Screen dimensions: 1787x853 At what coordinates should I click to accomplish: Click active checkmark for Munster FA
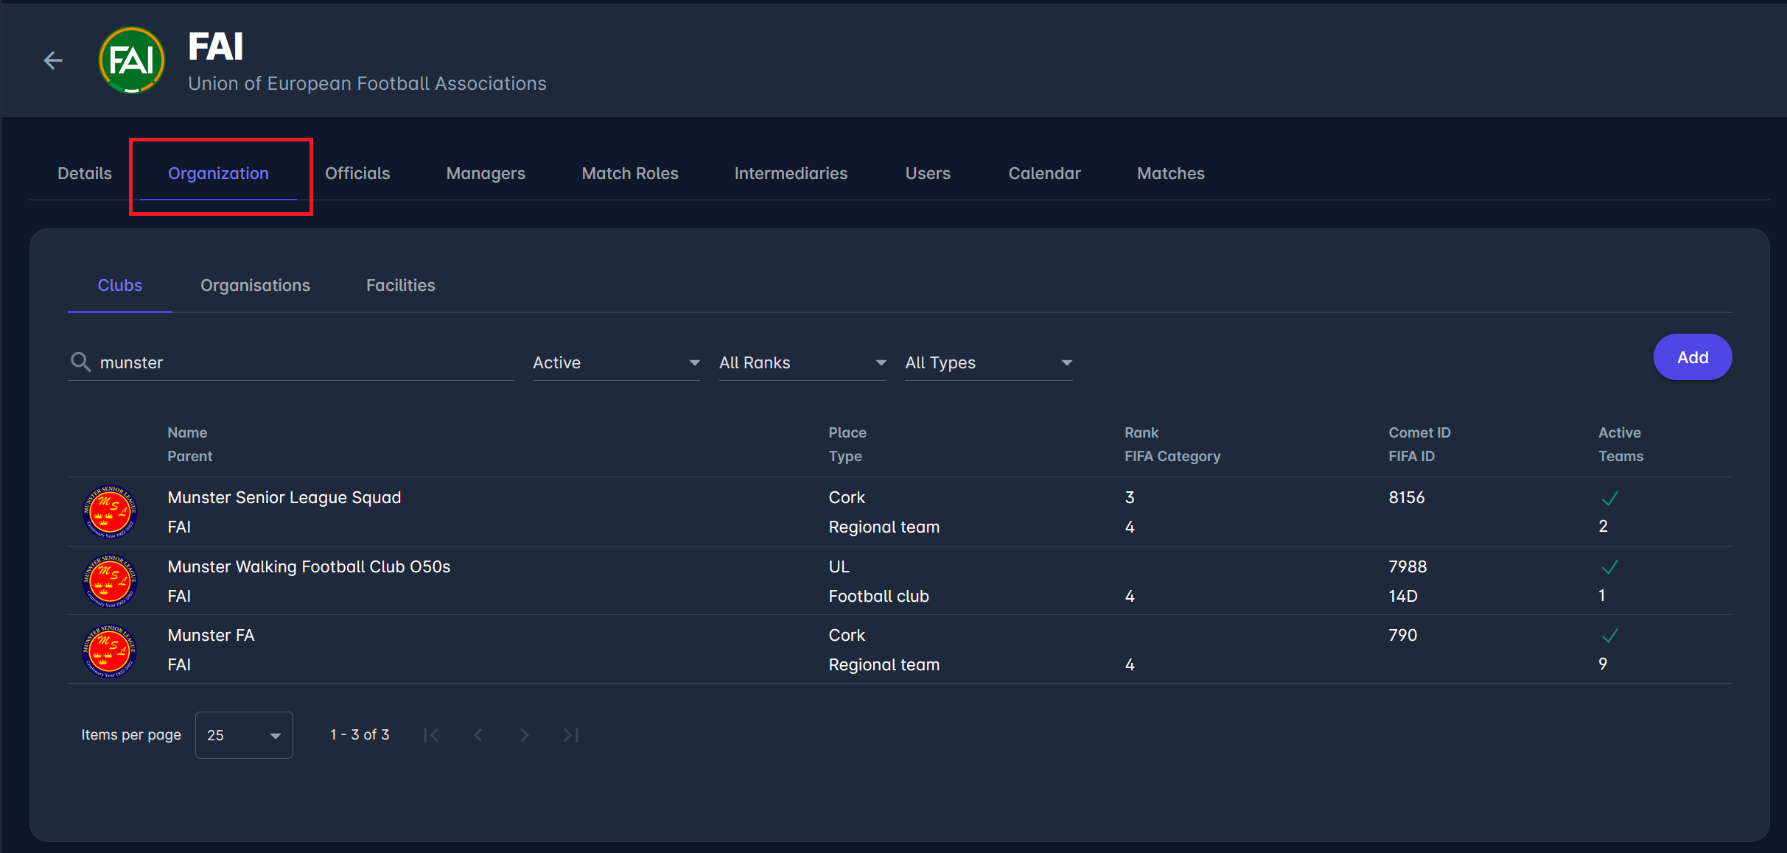point(1609,636)
